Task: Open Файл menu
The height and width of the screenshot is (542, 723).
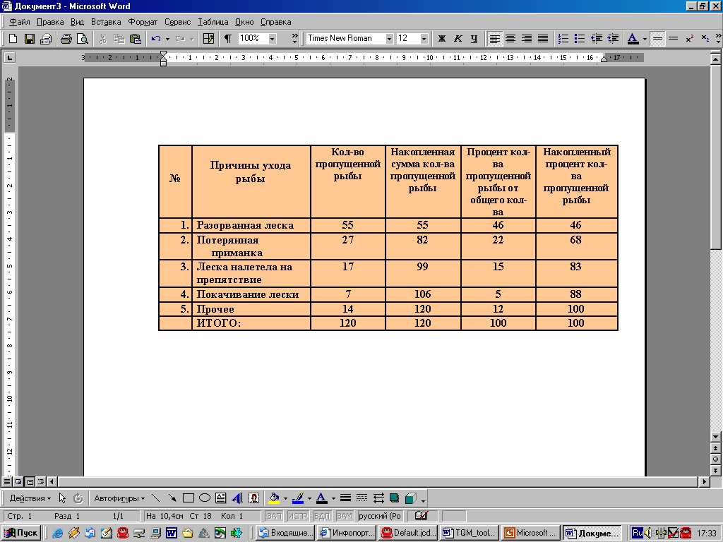Action: click(19, 22)
